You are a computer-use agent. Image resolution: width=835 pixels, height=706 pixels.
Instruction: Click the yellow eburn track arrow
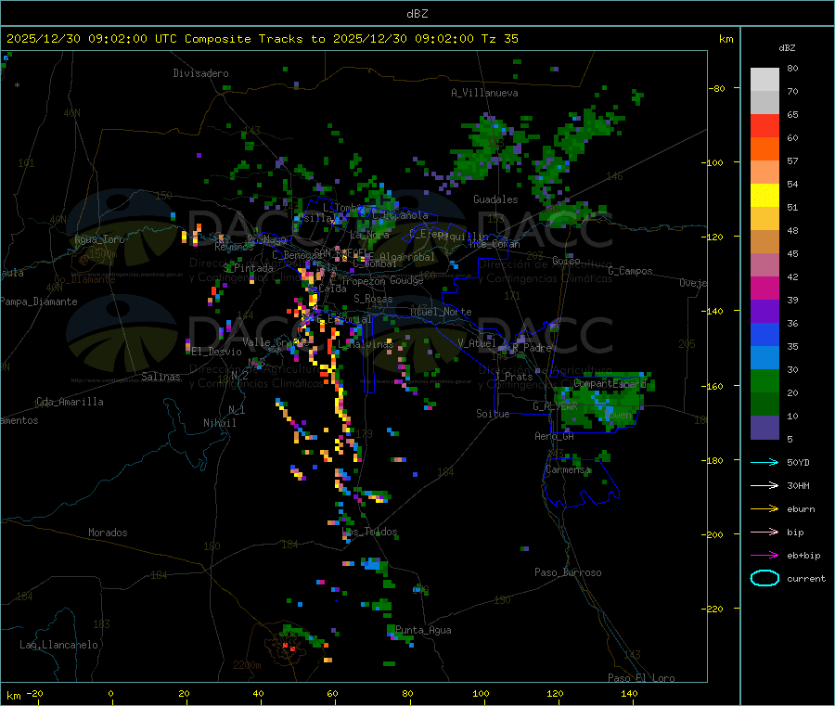coord(764,509)
